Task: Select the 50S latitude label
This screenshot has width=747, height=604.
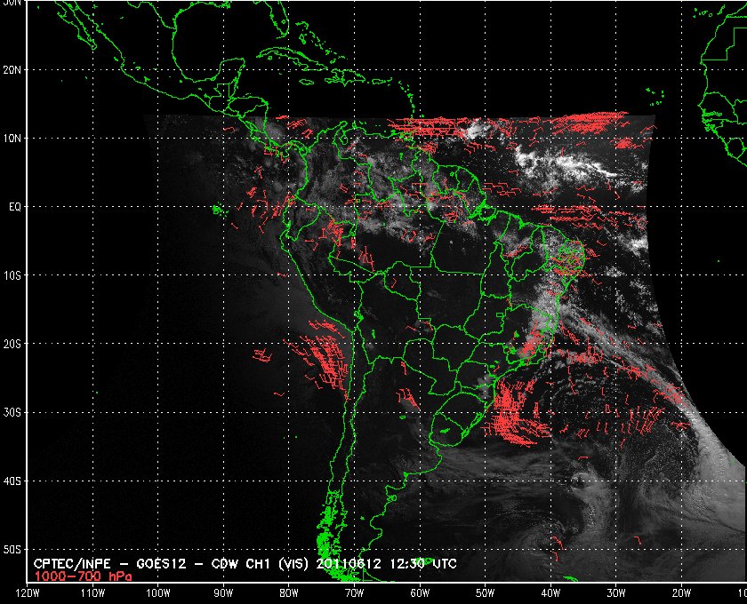Action: pyautogui.click(x=12, y=549)
